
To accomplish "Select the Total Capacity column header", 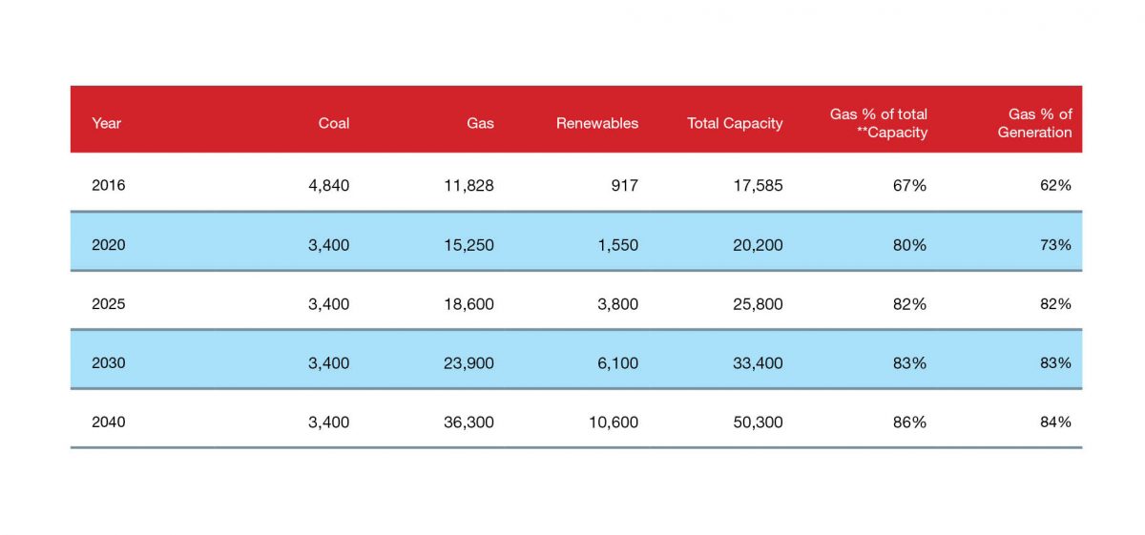I will (735, 123).
